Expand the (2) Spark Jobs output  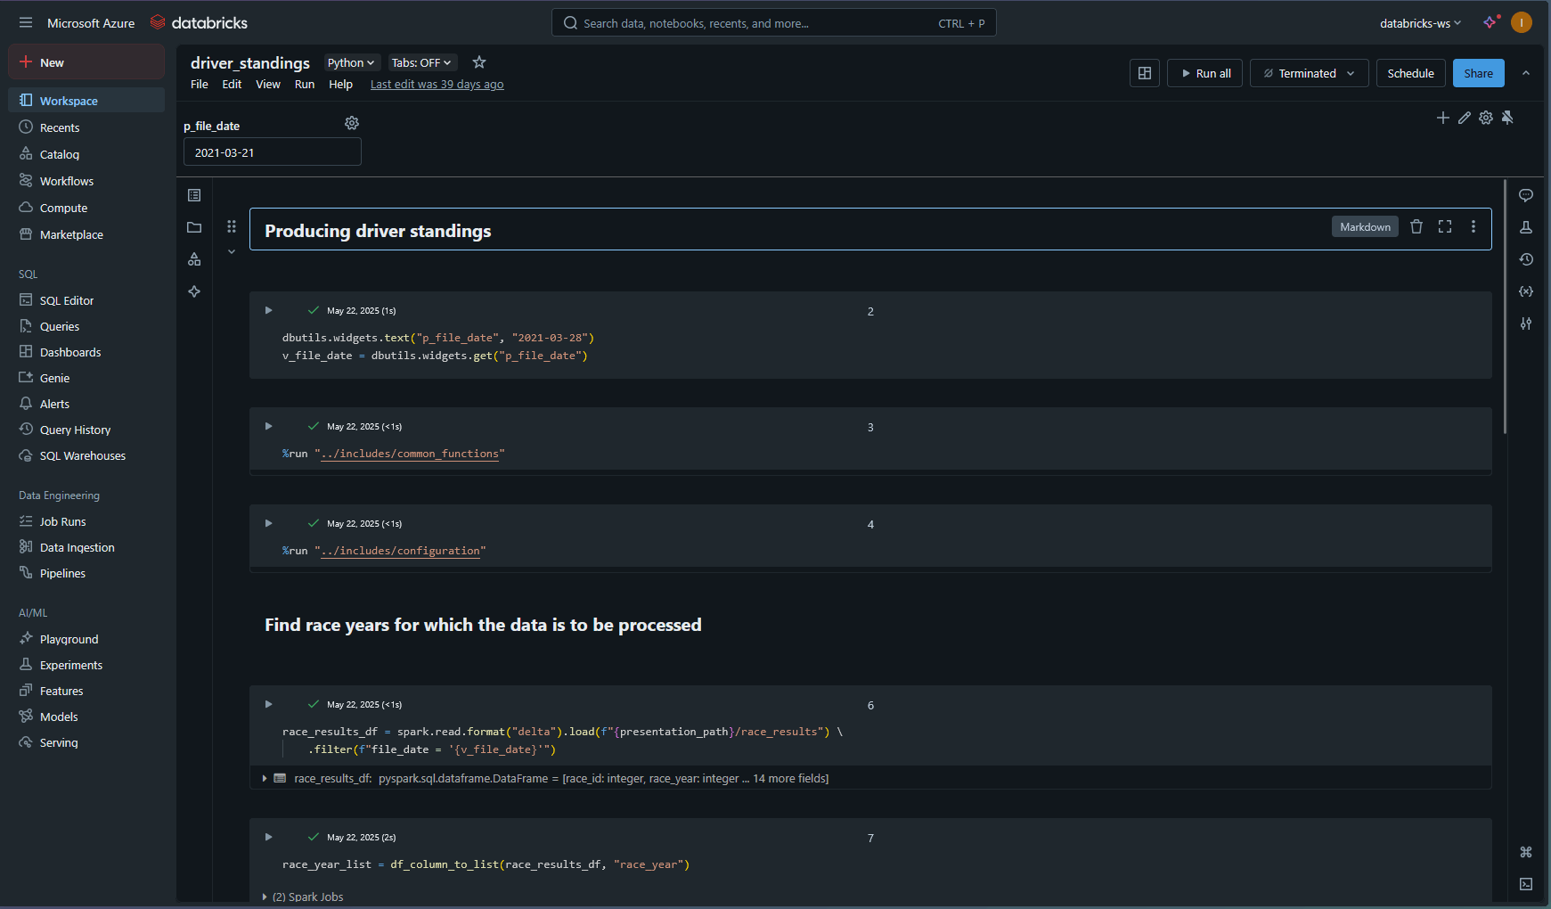(x=265, y=897)
